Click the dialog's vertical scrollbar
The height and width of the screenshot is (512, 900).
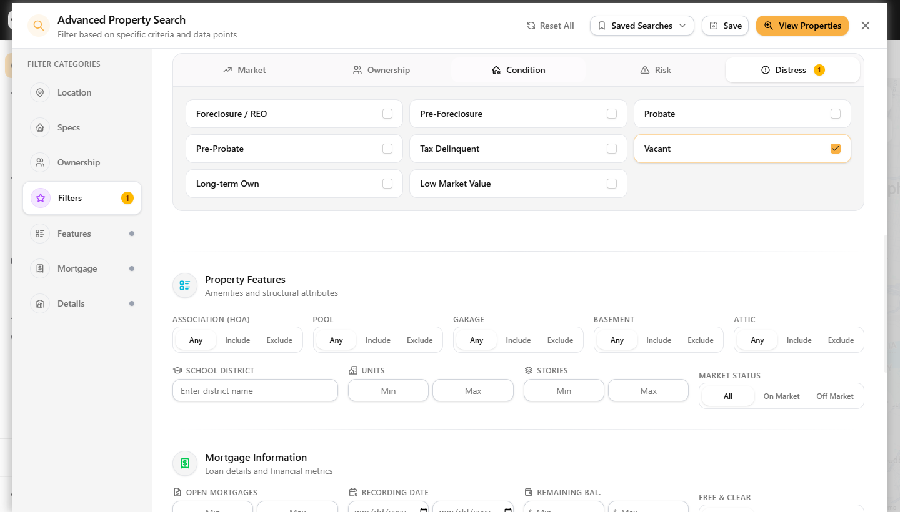click(886, 304)
